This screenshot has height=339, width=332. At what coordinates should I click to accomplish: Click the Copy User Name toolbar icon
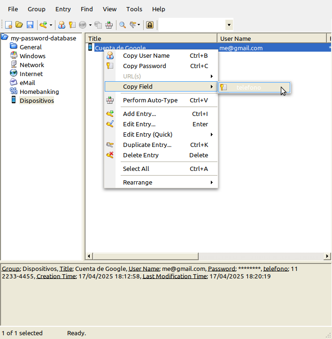pyautogui.click(x=62, y=25)
